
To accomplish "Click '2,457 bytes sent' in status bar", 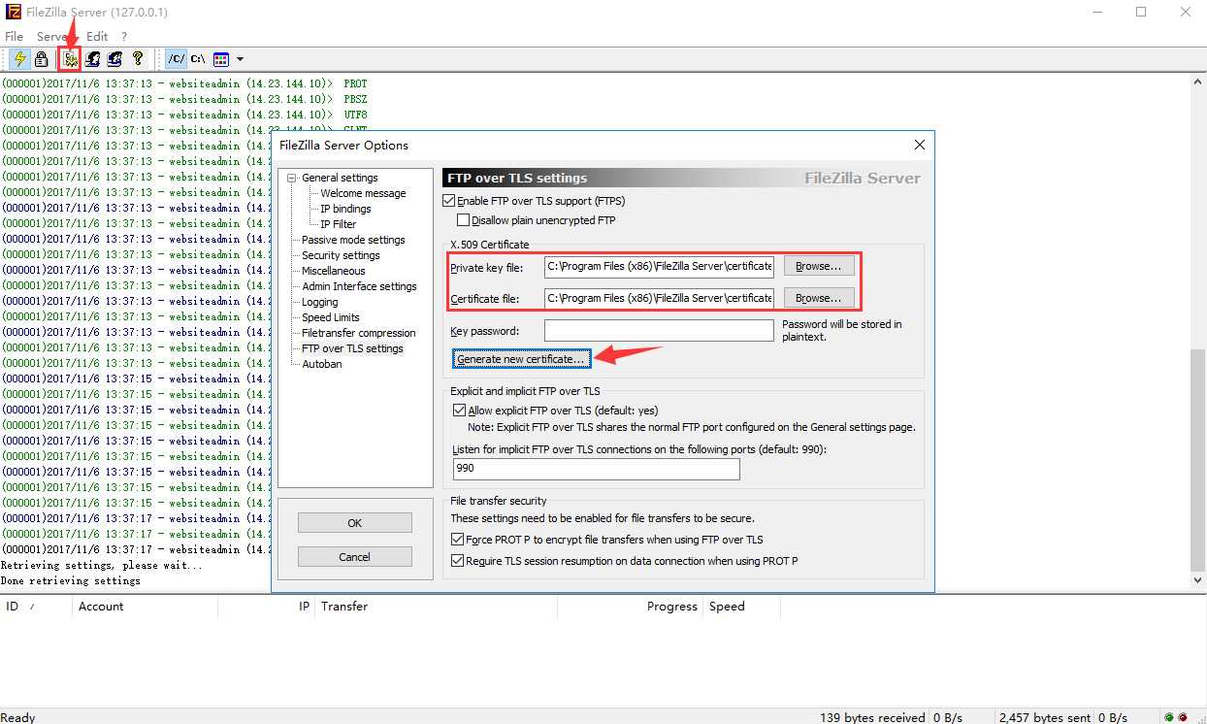I will [1044, 717].
